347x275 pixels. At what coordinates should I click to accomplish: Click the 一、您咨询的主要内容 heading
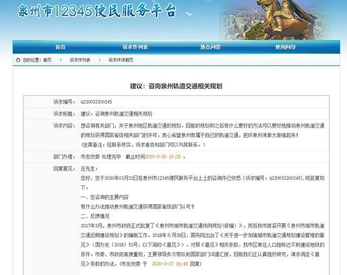click(x=105, y=197)
